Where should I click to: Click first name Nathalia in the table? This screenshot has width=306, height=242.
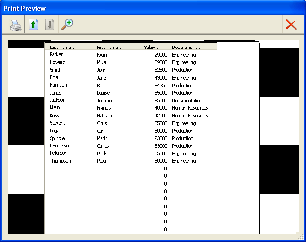(105, 116)
